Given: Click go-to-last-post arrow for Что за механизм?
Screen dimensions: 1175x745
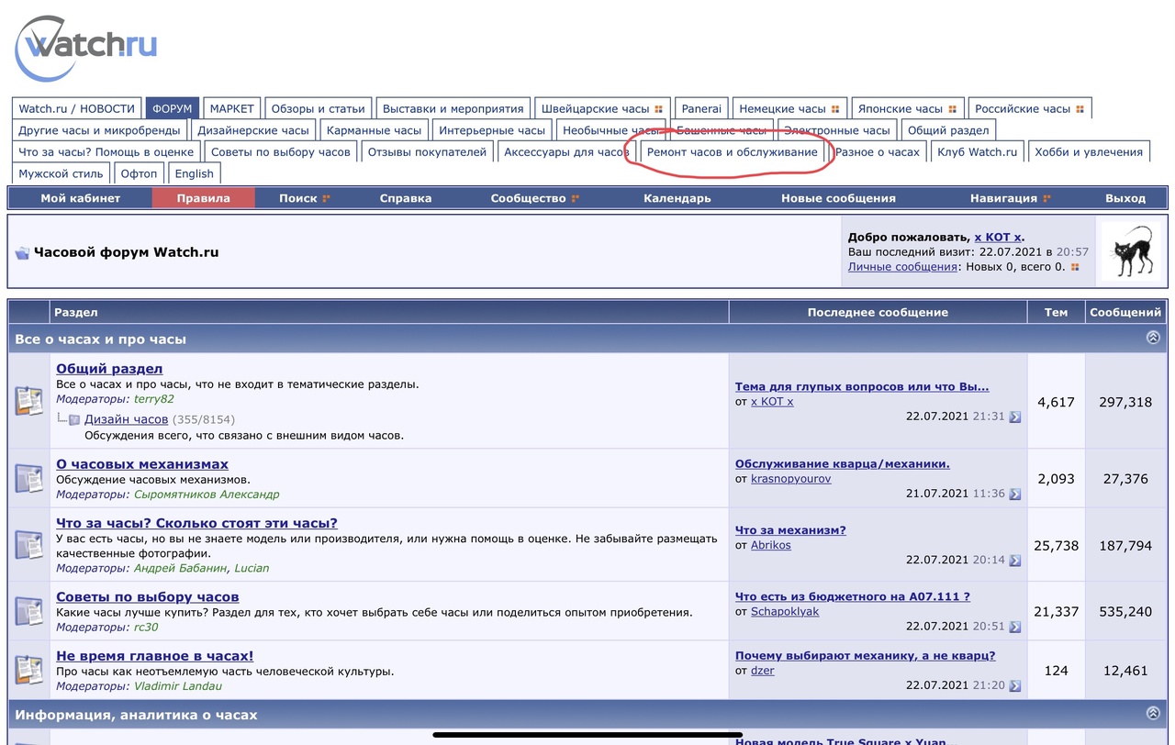Looking at the screenshot, I should pyautogui.click(x=1014, y=560).
